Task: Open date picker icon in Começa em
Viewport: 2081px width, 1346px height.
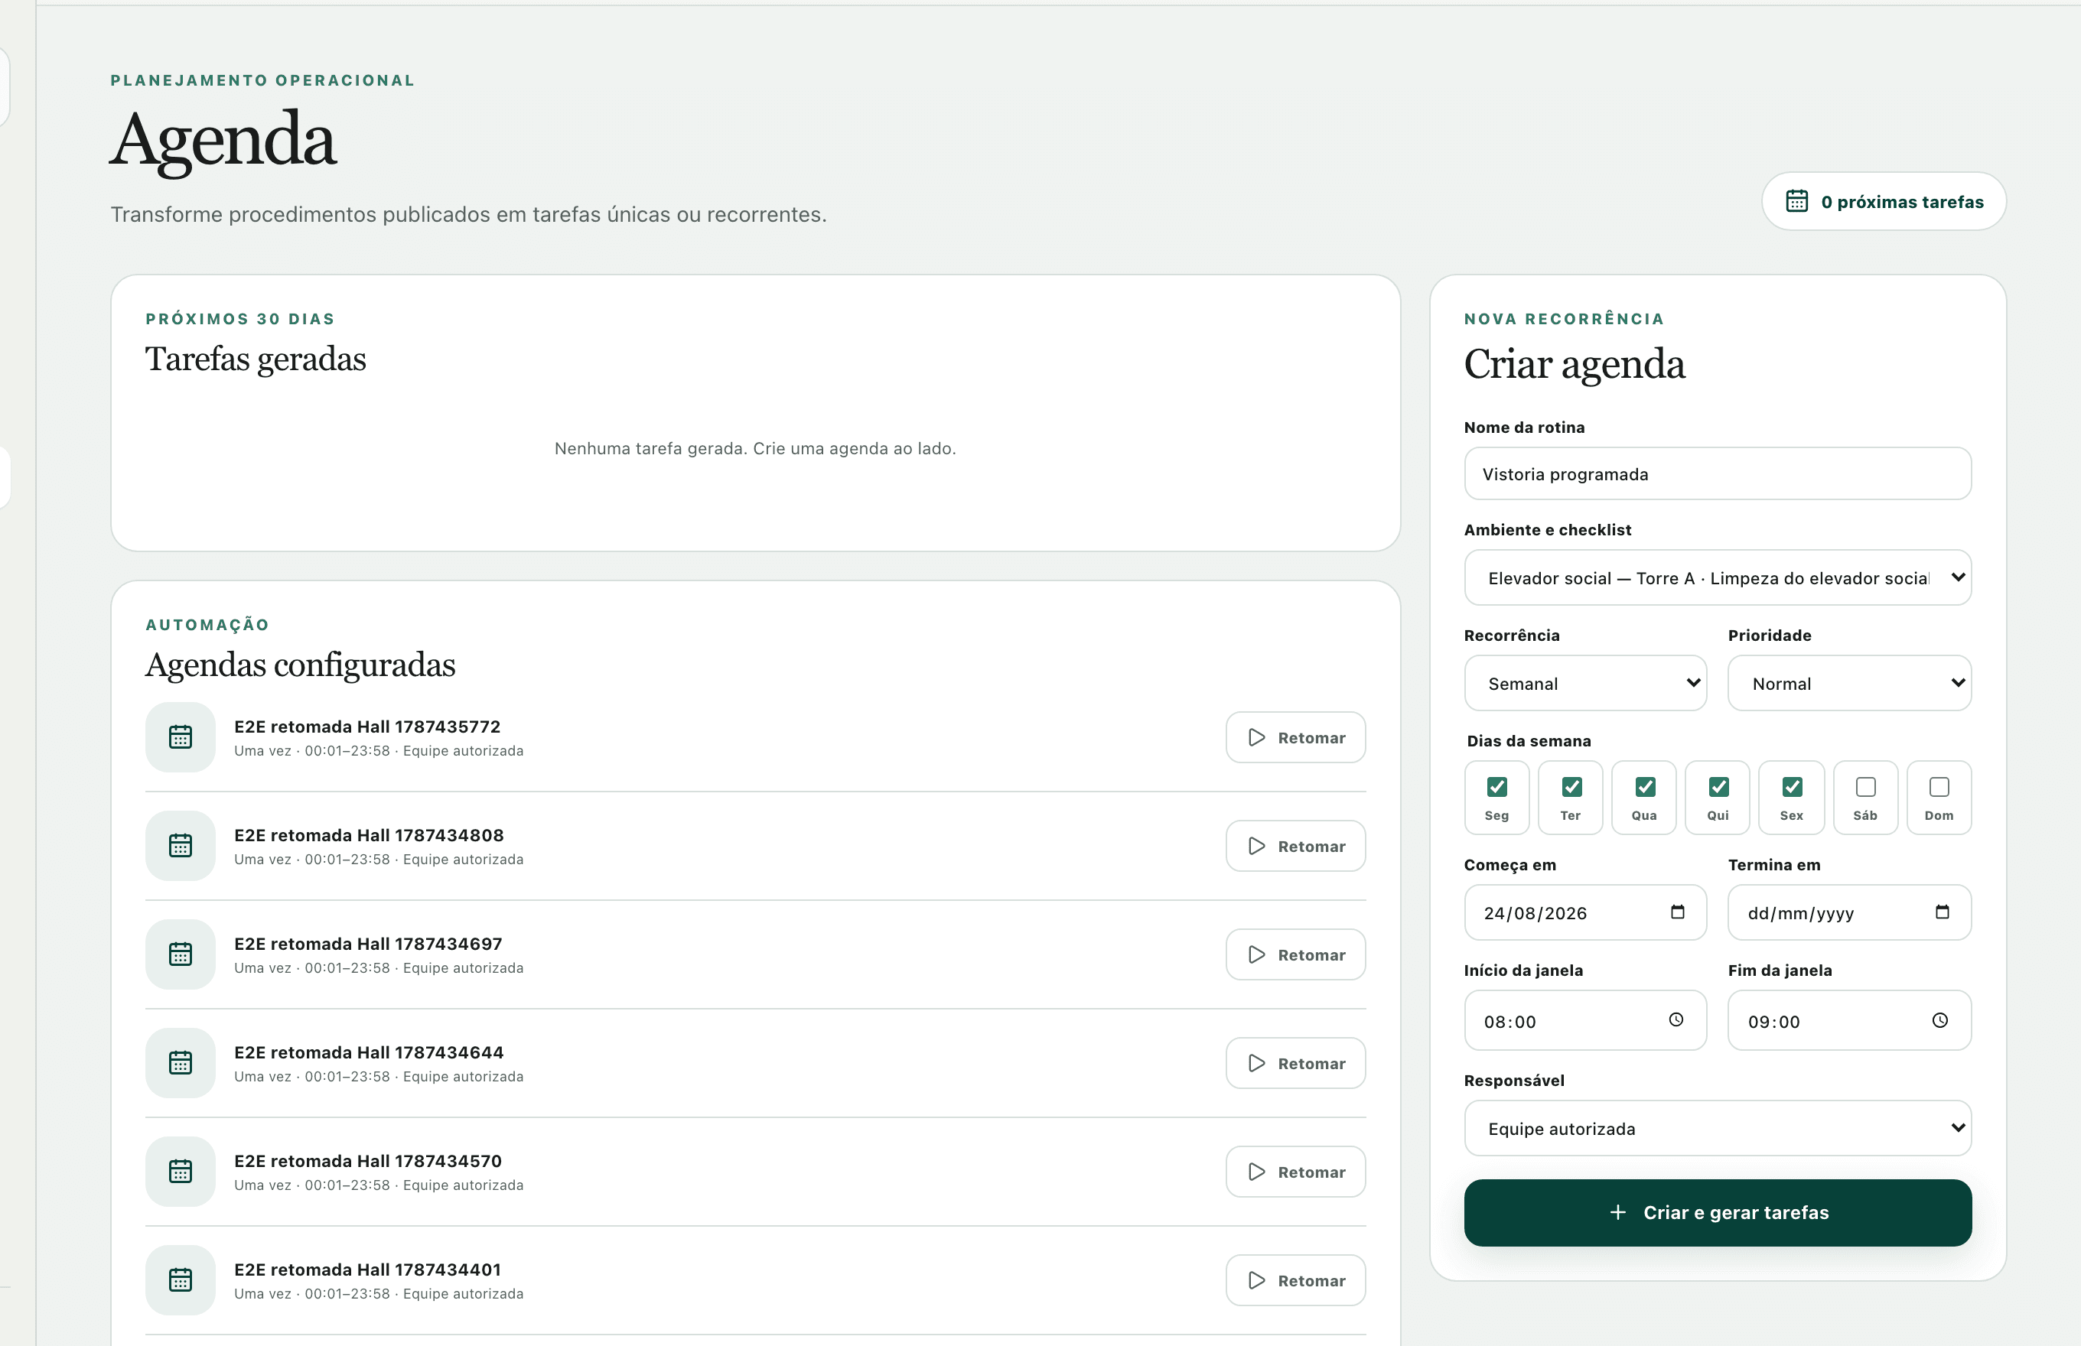Action: click(1677, 912)
